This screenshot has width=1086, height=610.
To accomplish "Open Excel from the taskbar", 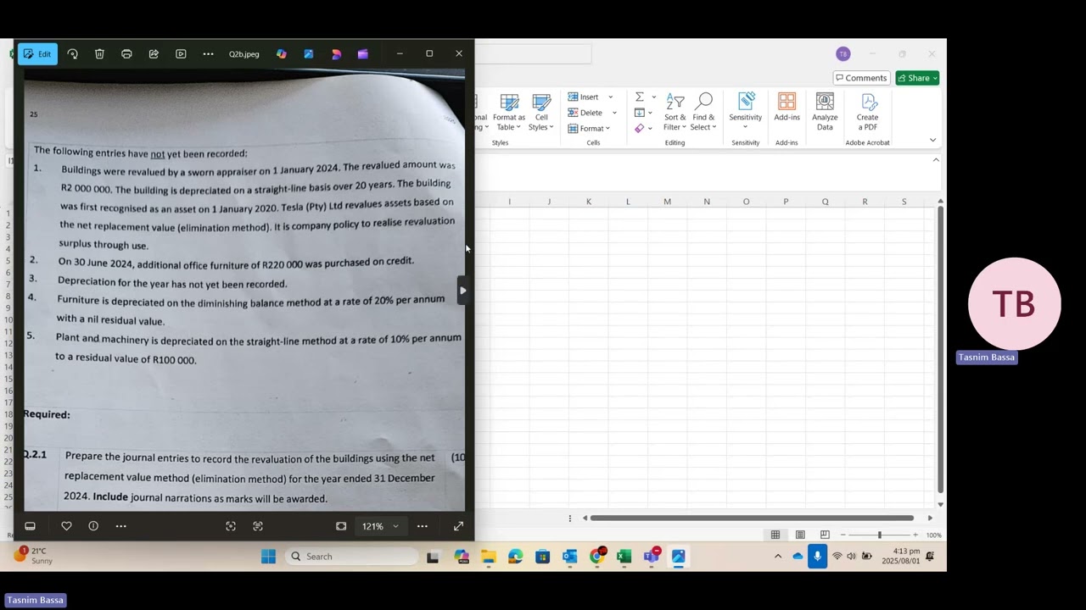I will click(x=624, y=557).
